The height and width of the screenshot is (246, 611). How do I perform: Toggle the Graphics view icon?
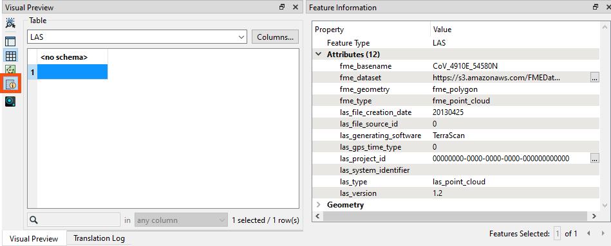[x=10, y=42]
